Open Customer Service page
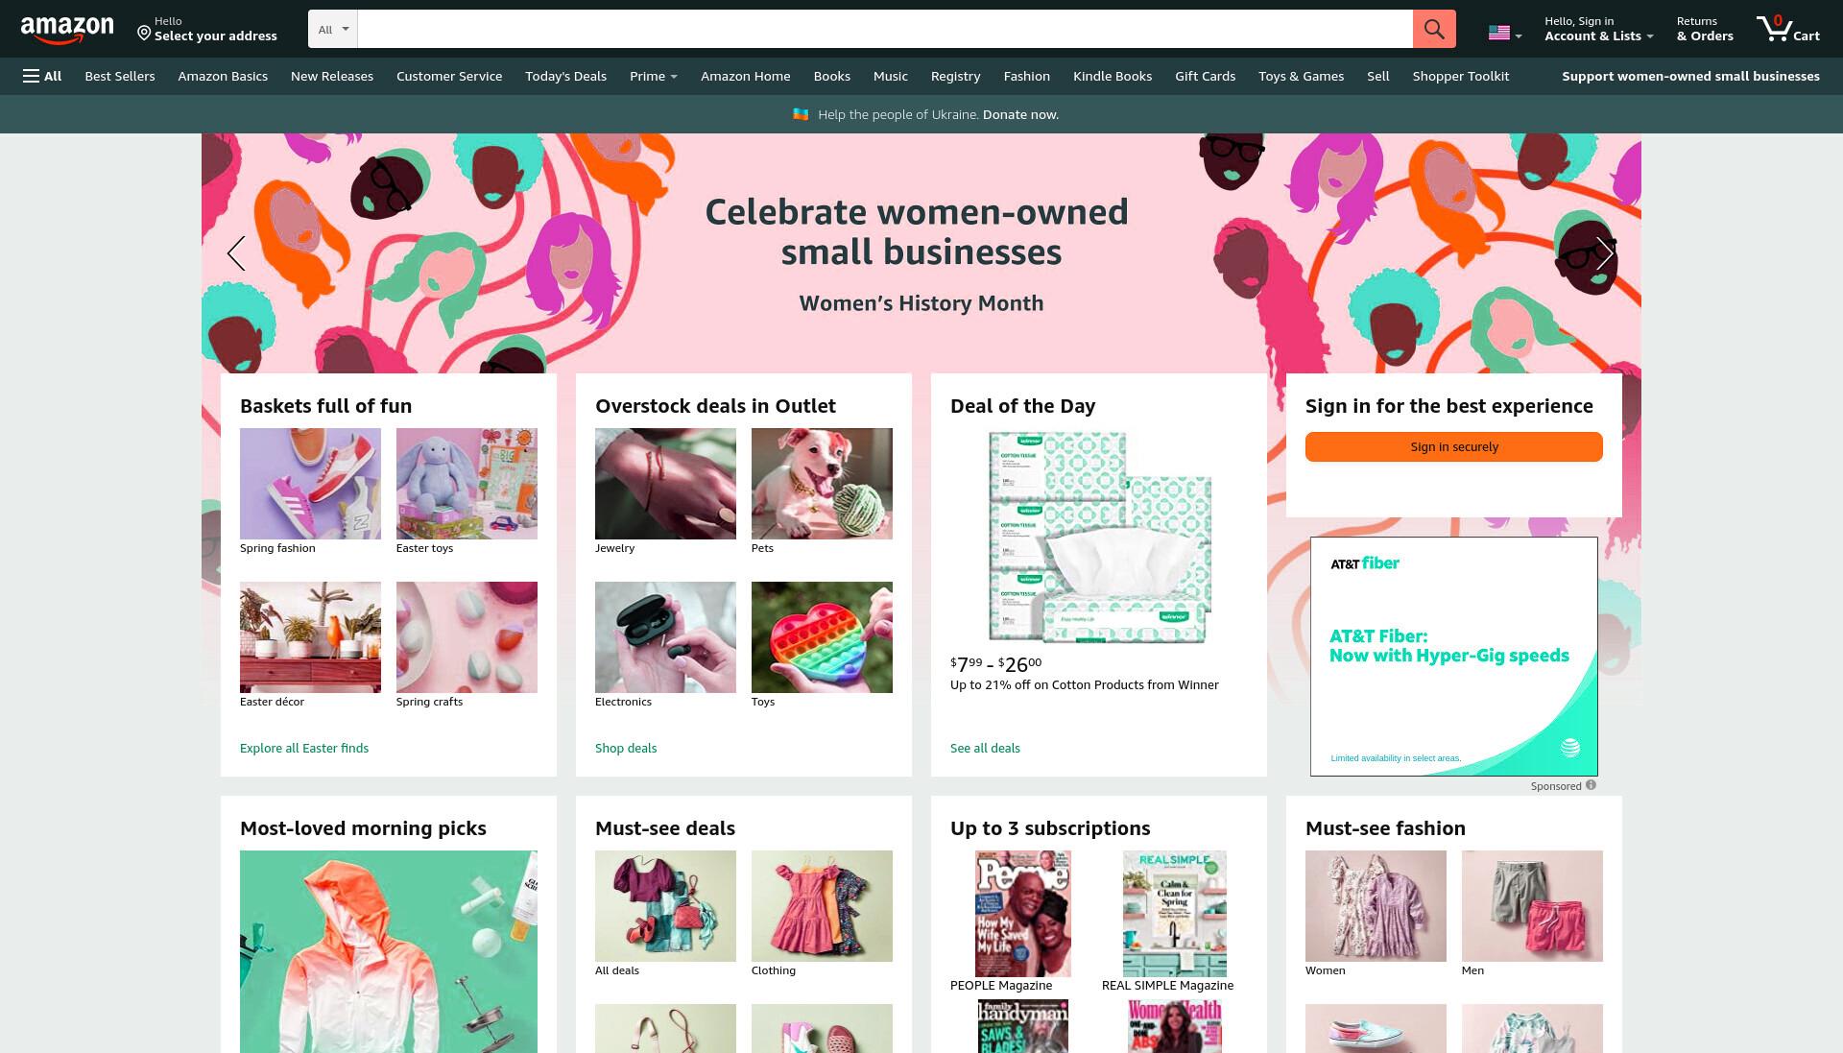This screenshot has width=1843, height=1053. tap(449, 76)
